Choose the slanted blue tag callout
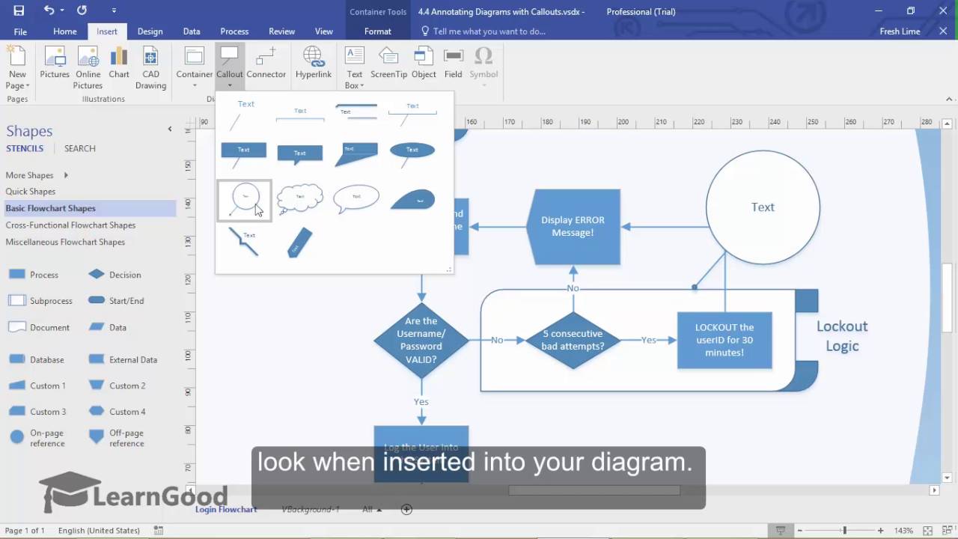958x539 pixels. click(x=299, y=243)
